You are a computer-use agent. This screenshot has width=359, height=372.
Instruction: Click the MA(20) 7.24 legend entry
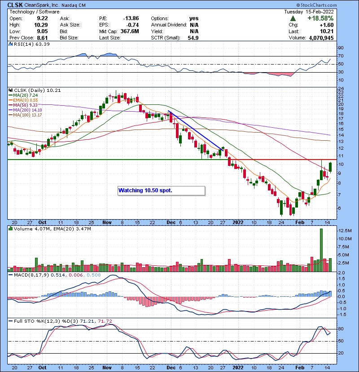[23, 95]
